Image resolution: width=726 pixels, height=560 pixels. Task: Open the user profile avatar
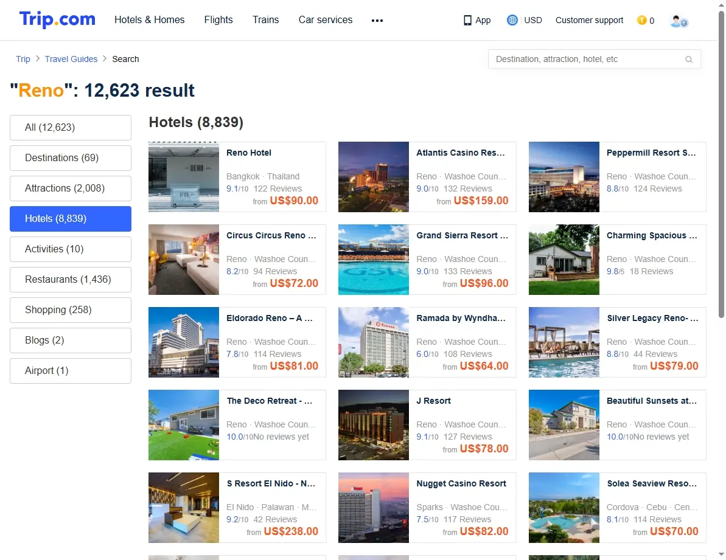(679, 20)
